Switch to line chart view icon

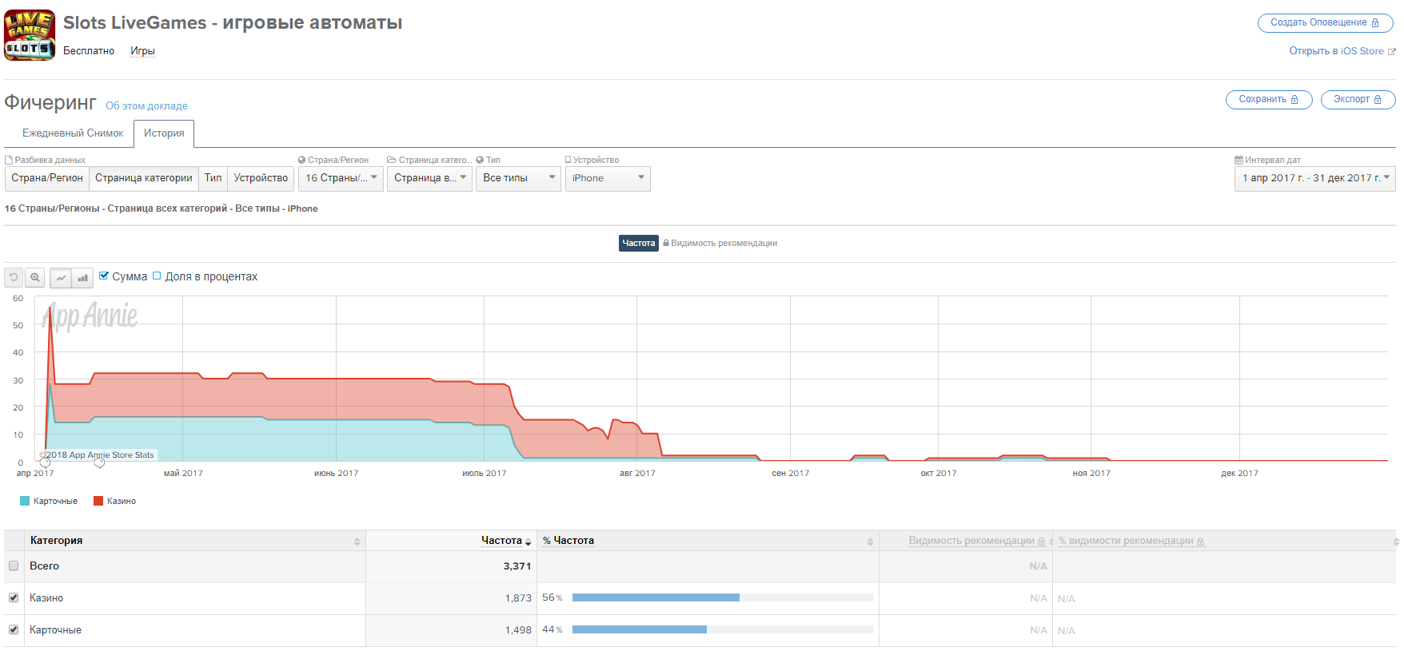[61, 278]
